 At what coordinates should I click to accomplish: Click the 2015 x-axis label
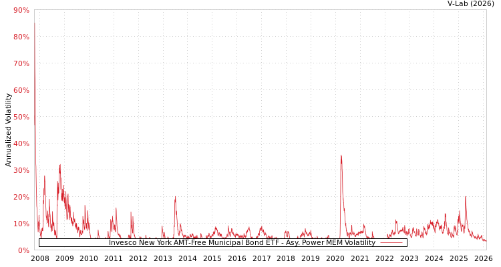coord(212,258)
